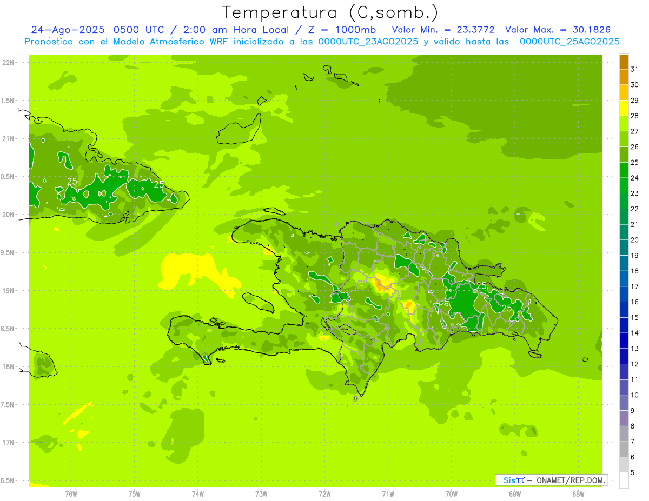Select the legend value '12'
Viewport: 649px width, 501px height.
tap(635, 364)
